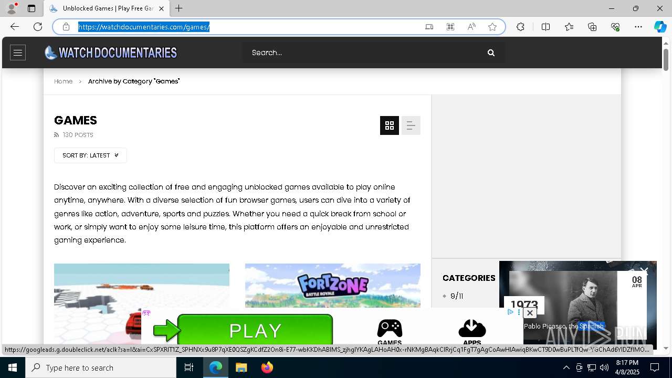Toggle split screen view

[x=545, y=27]
